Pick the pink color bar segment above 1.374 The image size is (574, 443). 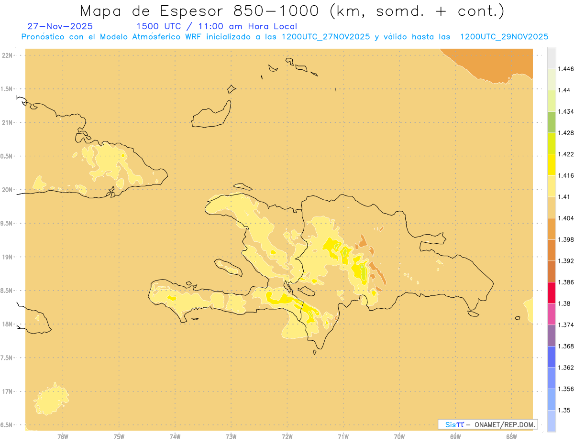(x=552, y=314)
